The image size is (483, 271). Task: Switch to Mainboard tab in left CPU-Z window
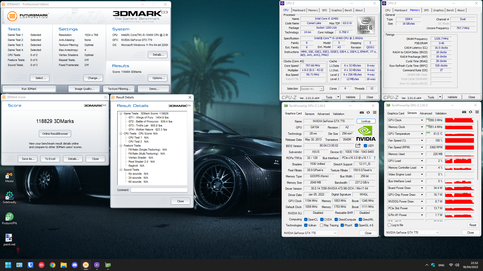coord(299,10)
